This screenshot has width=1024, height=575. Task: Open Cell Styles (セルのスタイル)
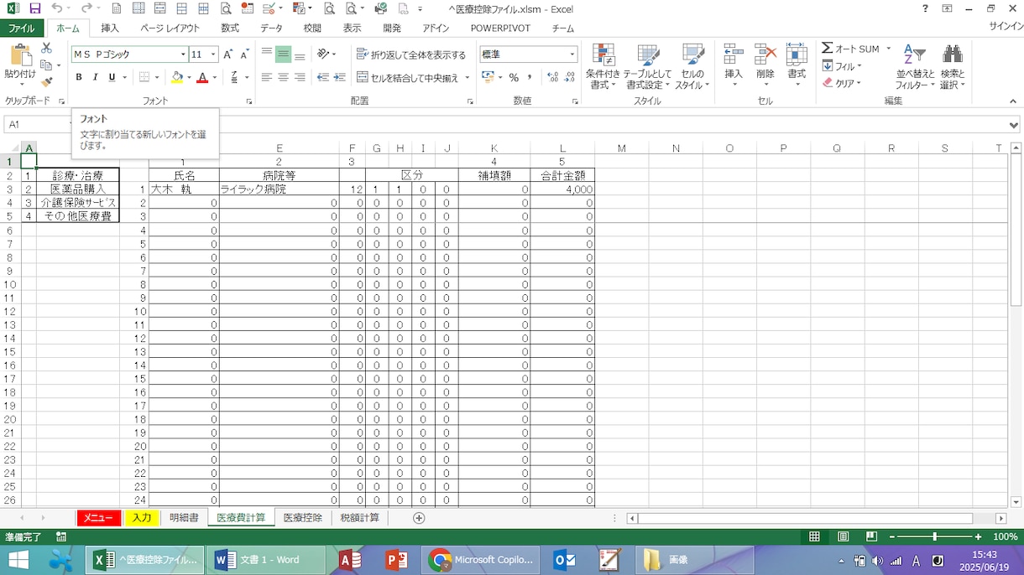(x=692, y=66)
